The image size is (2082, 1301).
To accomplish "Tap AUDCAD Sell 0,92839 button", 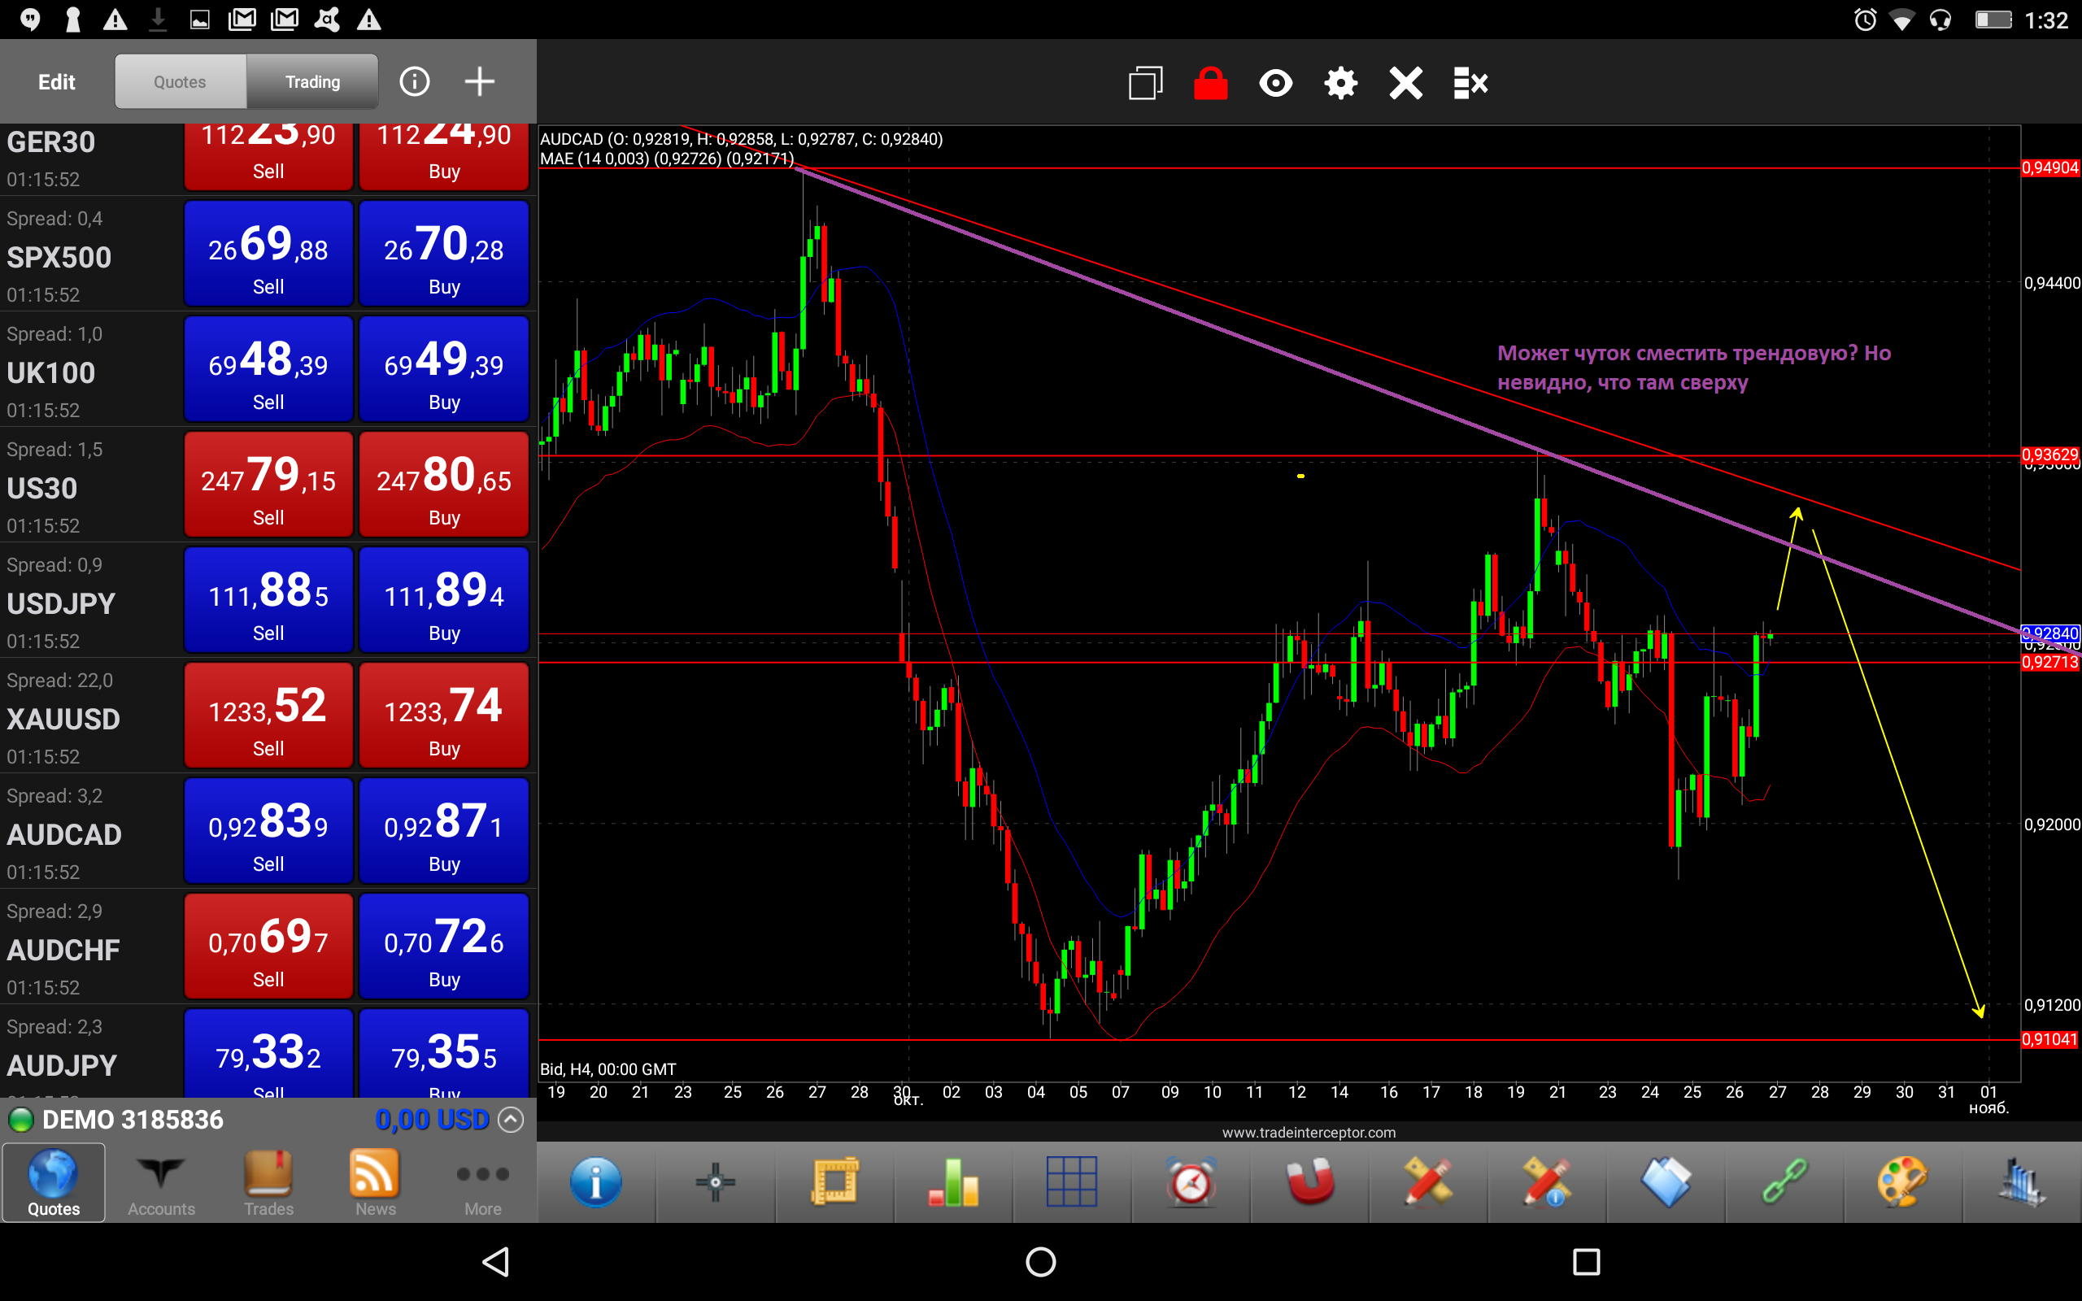I will tap(268, 830).
